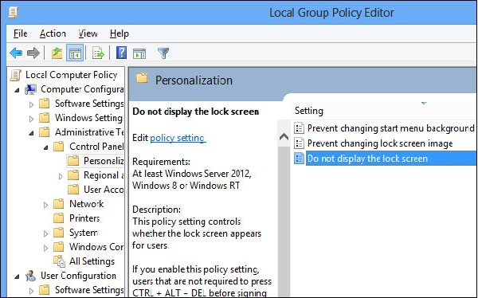Select the All Settings tree item
Image resolution: width=478 pixels, height=298 pixels.
pyautogui.click(x=92, y=261)
